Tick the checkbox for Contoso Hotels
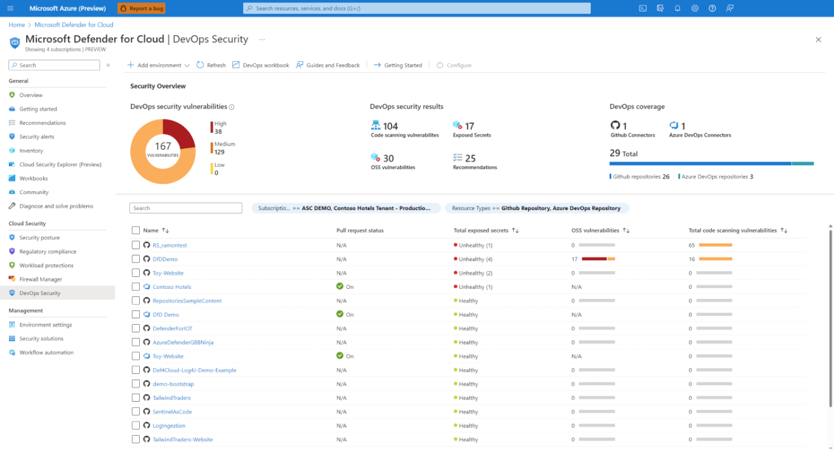This screenshot has width=834, height=449. click(136, 287)
